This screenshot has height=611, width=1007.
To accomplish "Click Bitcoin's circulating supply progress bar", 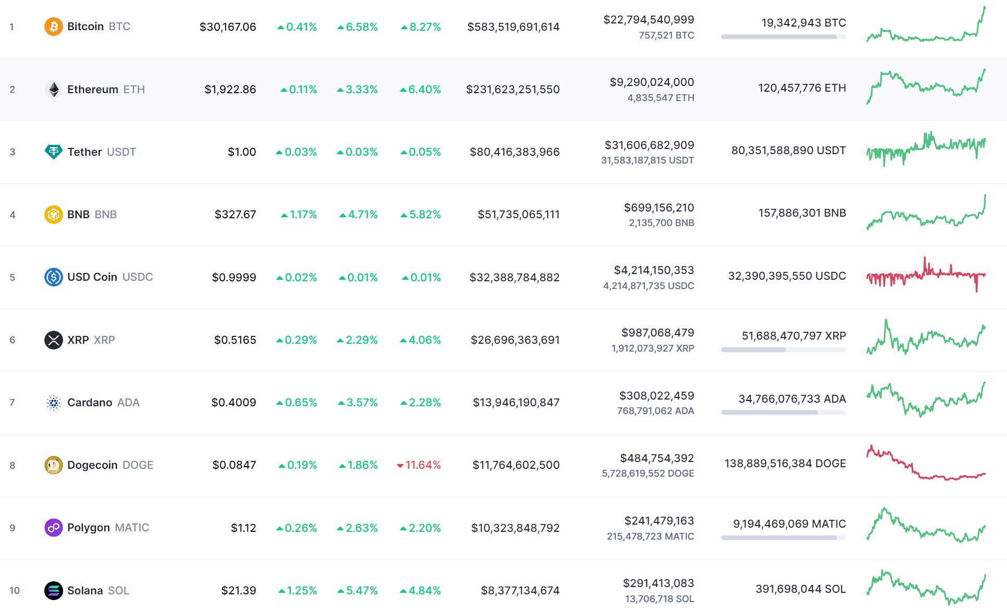I will click(783, 37).
